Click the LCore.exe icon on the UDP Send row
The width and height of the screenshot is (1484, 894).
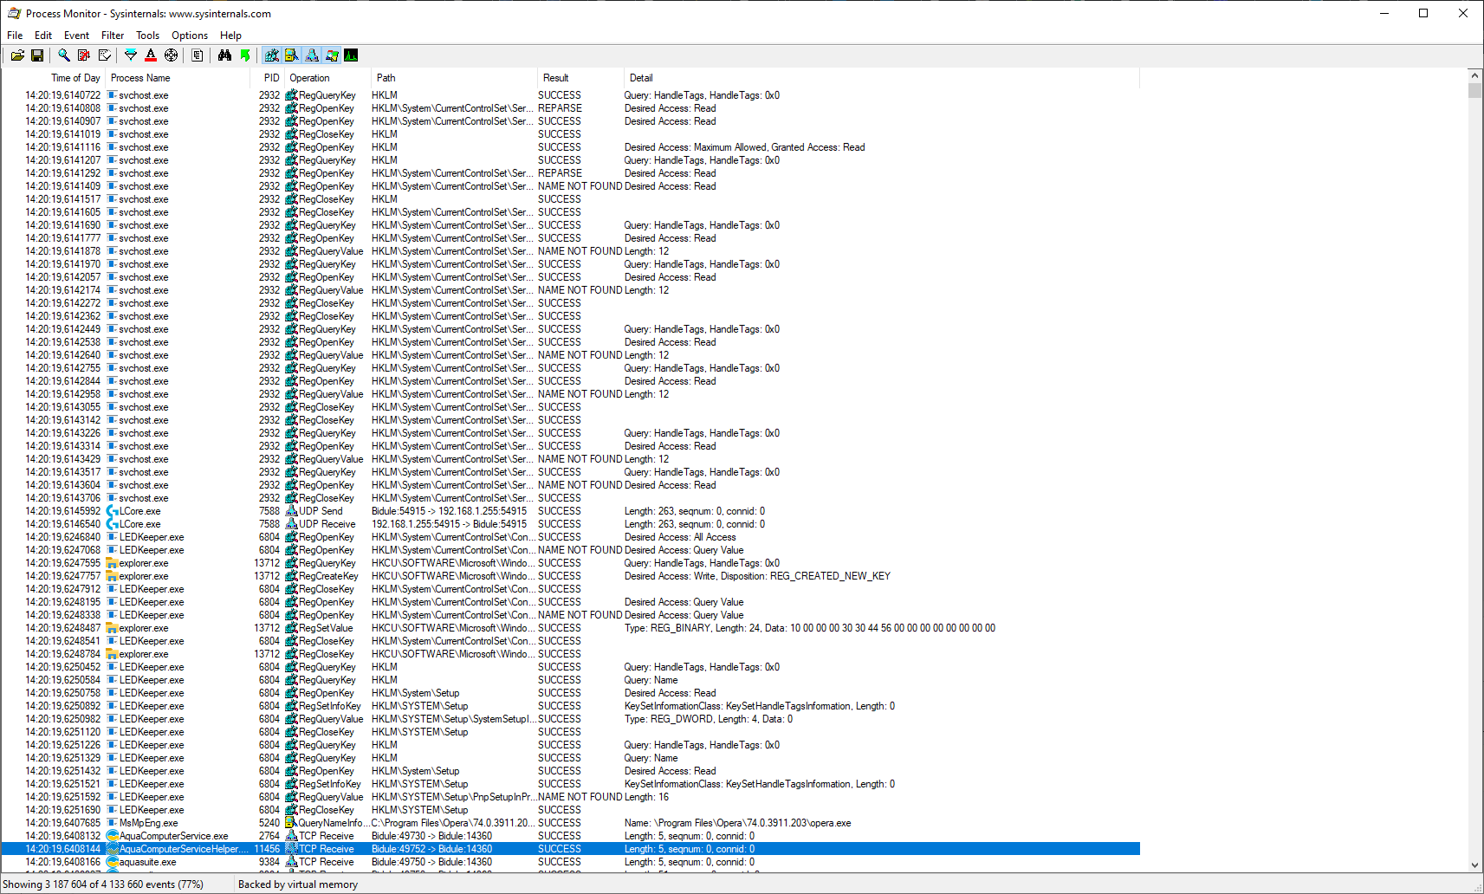(x=113, y=511)
